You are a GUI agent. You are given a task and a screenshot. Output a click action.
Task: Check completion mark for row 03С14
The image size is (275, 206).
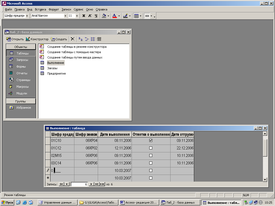coord(151,163)
